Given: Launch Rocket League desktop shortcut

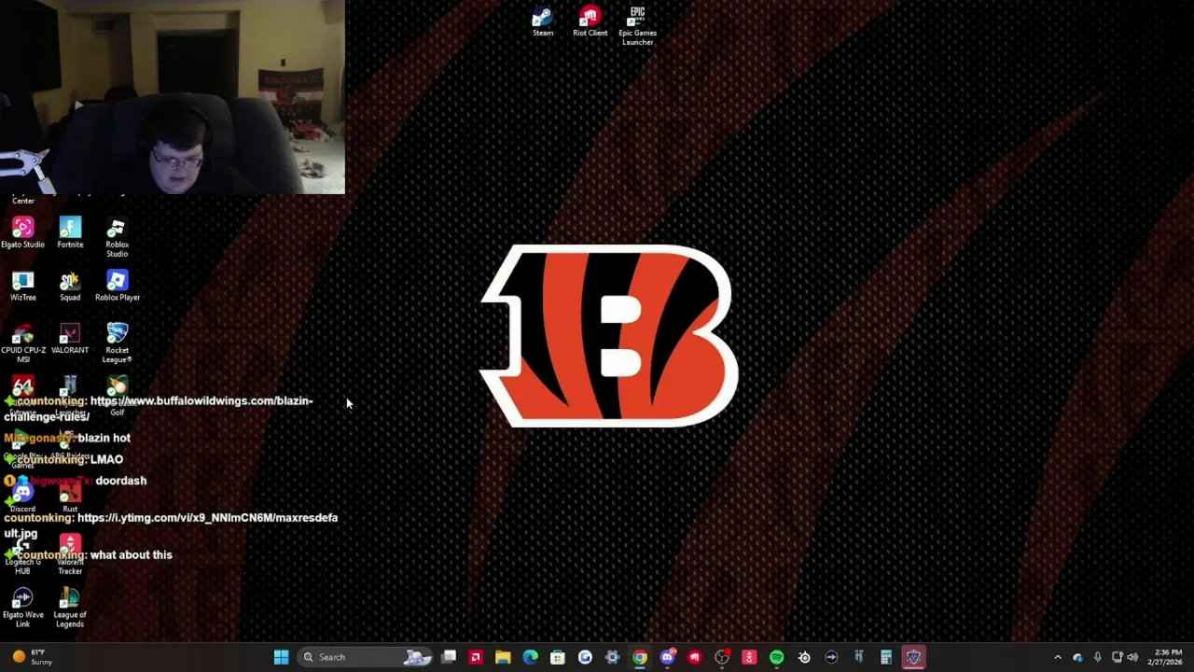Looking at the screenshot, I should [x=117, y=343].
